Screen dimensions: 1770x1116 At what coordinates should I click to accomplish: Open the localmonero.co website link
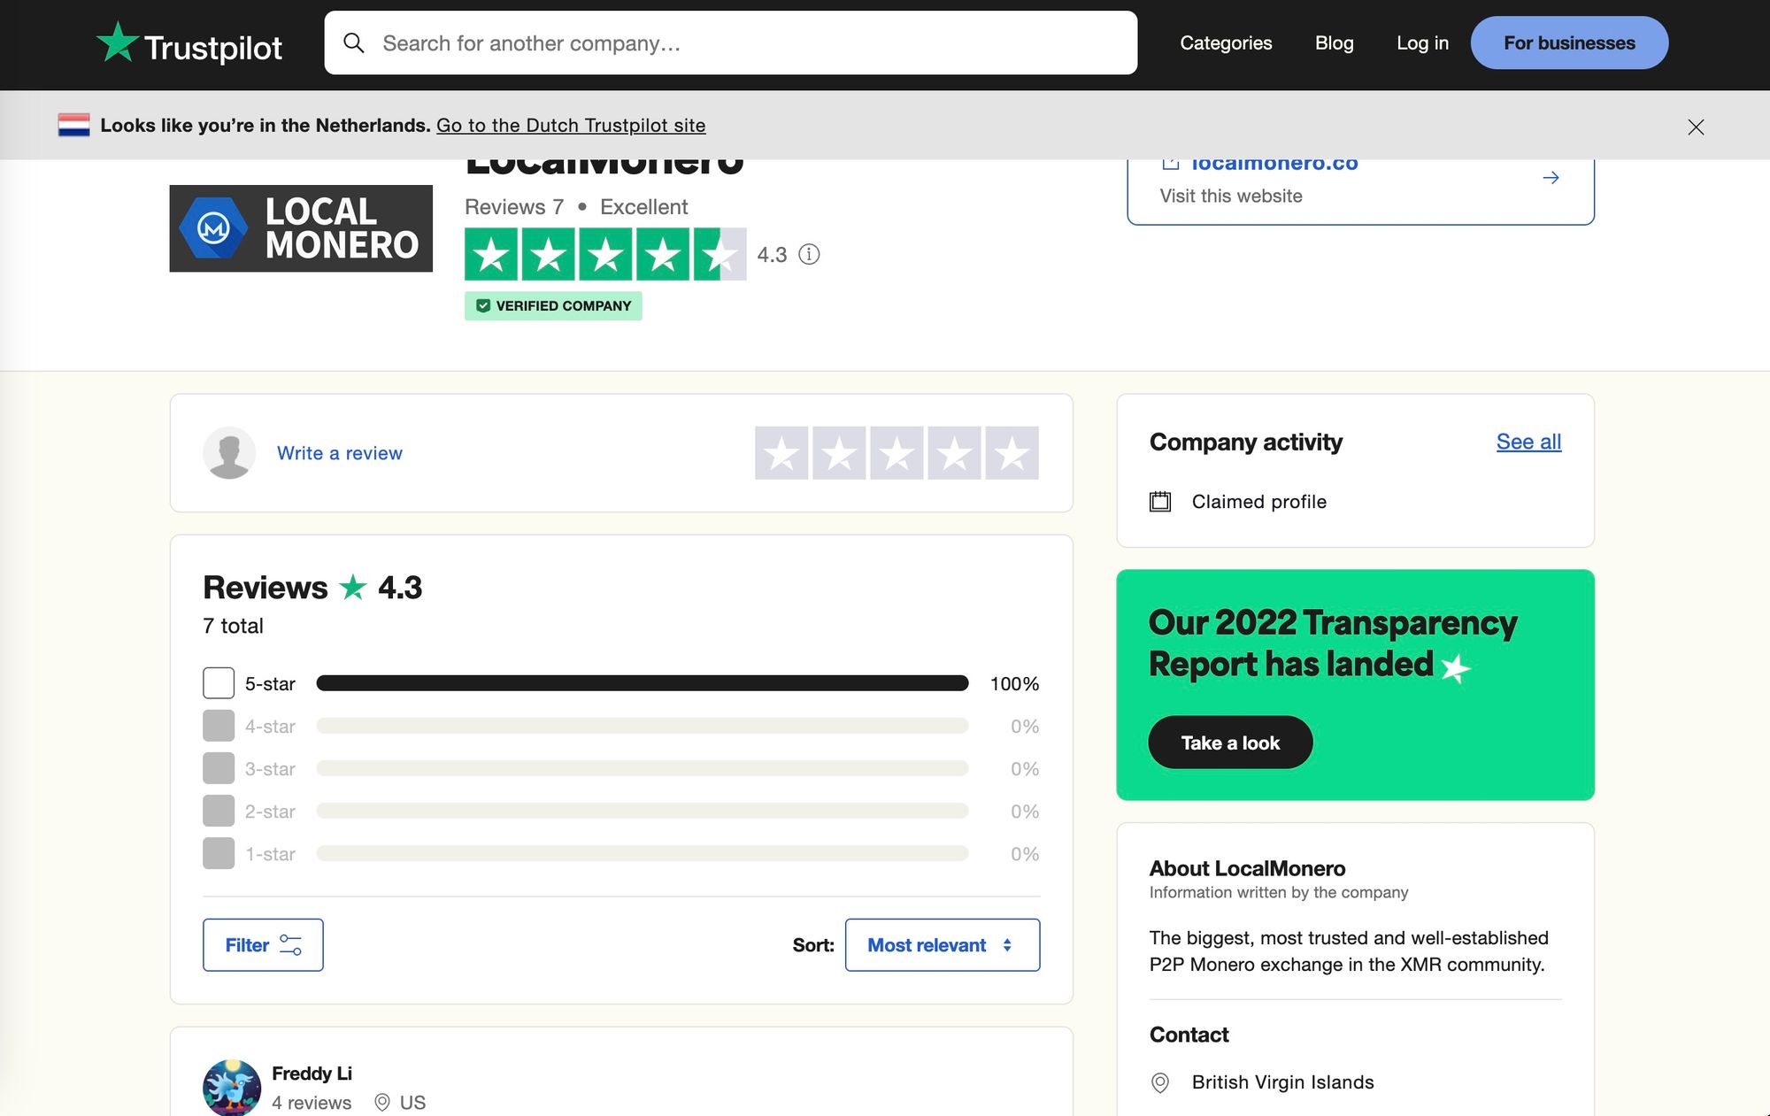1274,164
